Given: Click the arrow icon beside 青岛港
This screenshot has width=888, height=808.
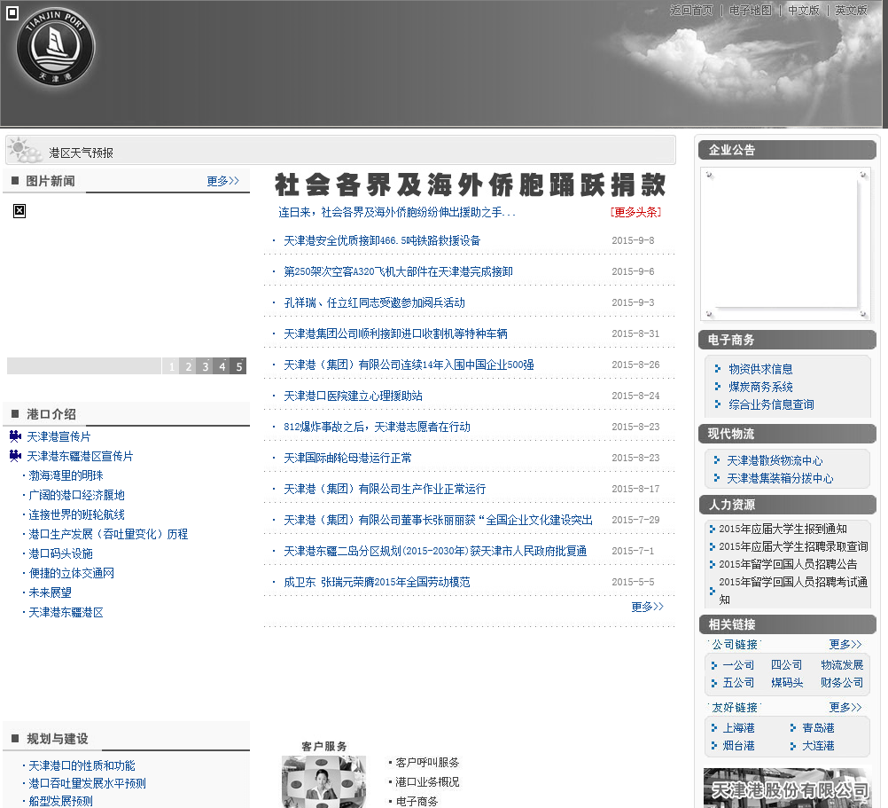Looking at the screenshot, I should (x=793, y=727).
